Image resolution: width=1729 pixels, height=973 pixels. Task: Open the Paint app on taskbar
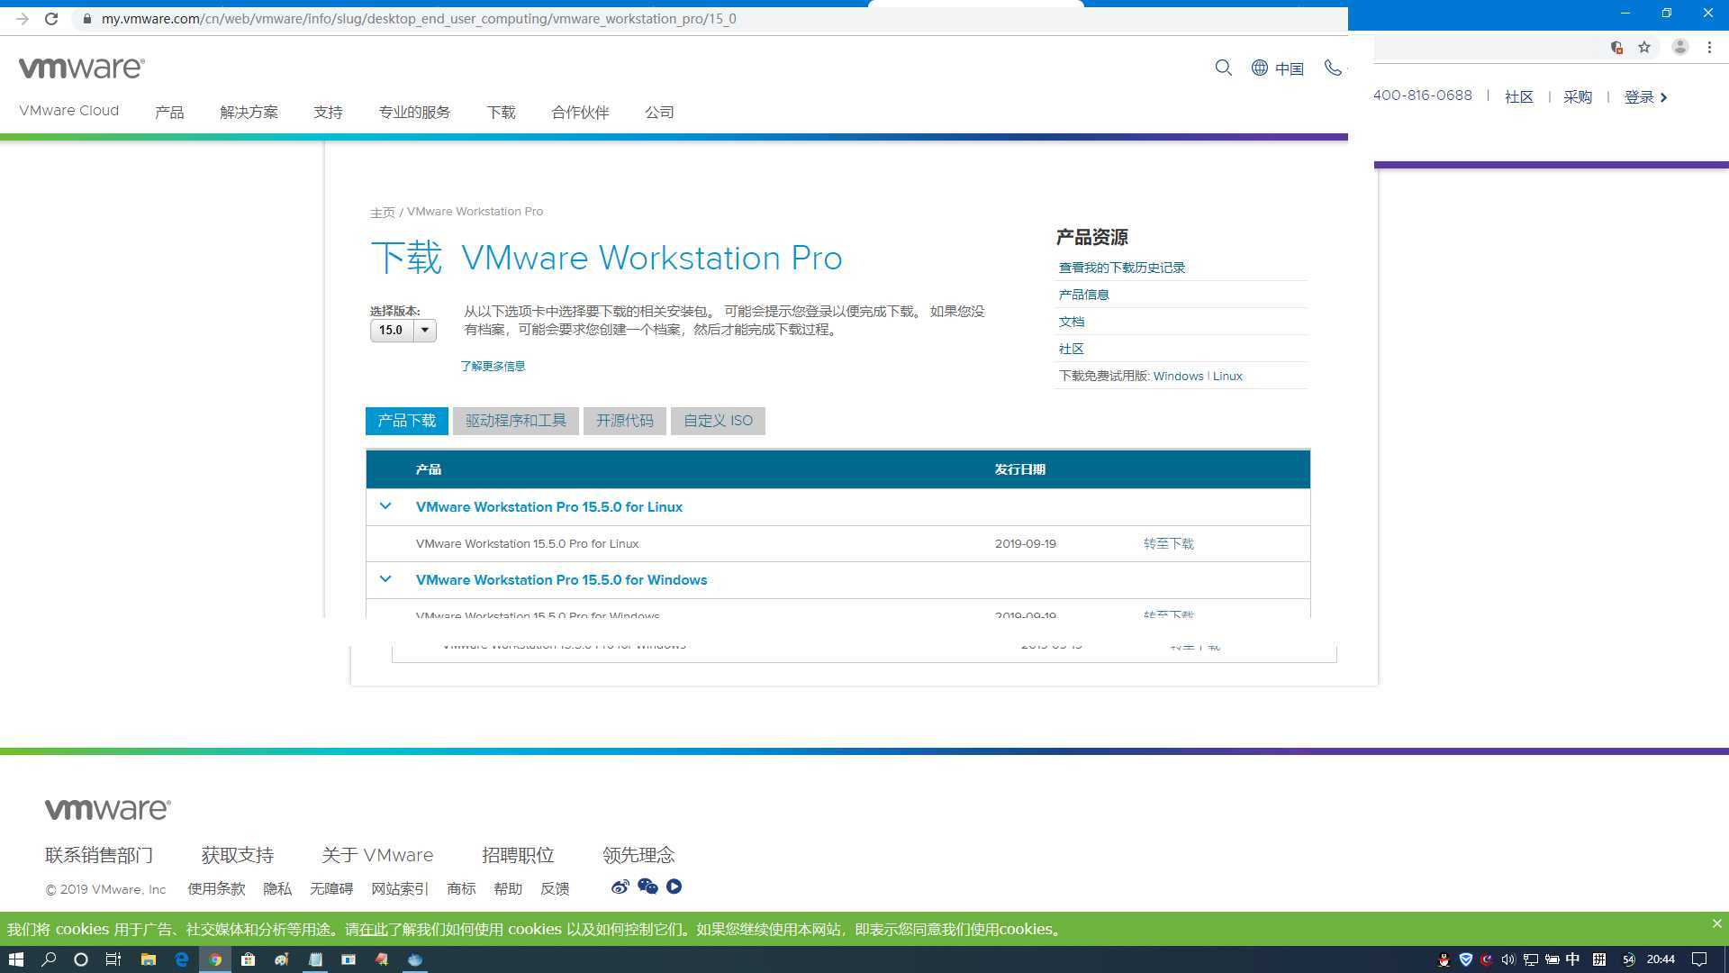tap(282, 959)
